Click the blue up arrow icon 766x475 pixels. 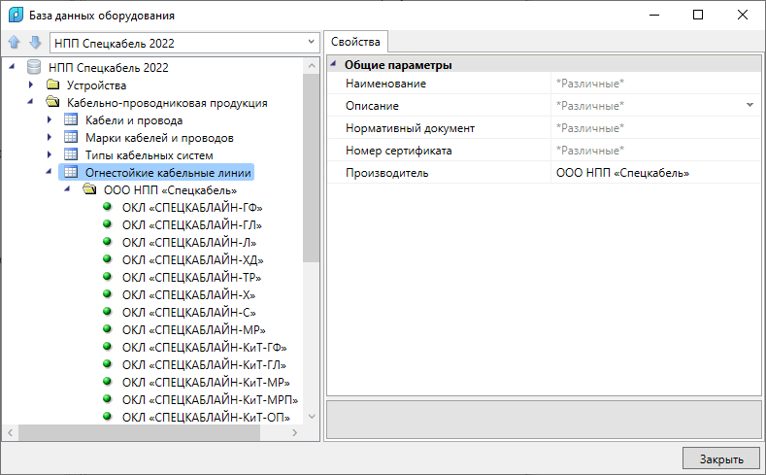pyautogui.click(x=15, y=43)
